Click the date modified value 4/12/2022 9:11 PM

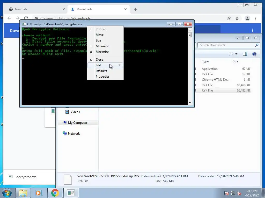pyautogui.click(x=175, y=176)
